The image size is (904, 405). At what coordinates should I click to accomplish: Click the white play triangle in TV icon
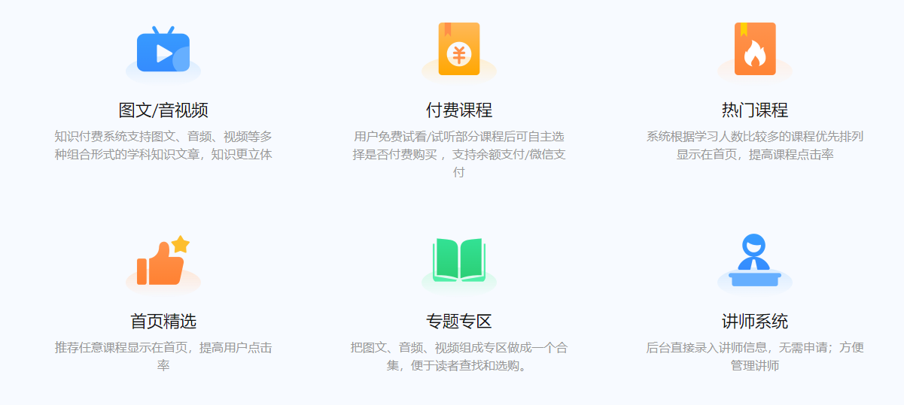click(x=163, y=53)
